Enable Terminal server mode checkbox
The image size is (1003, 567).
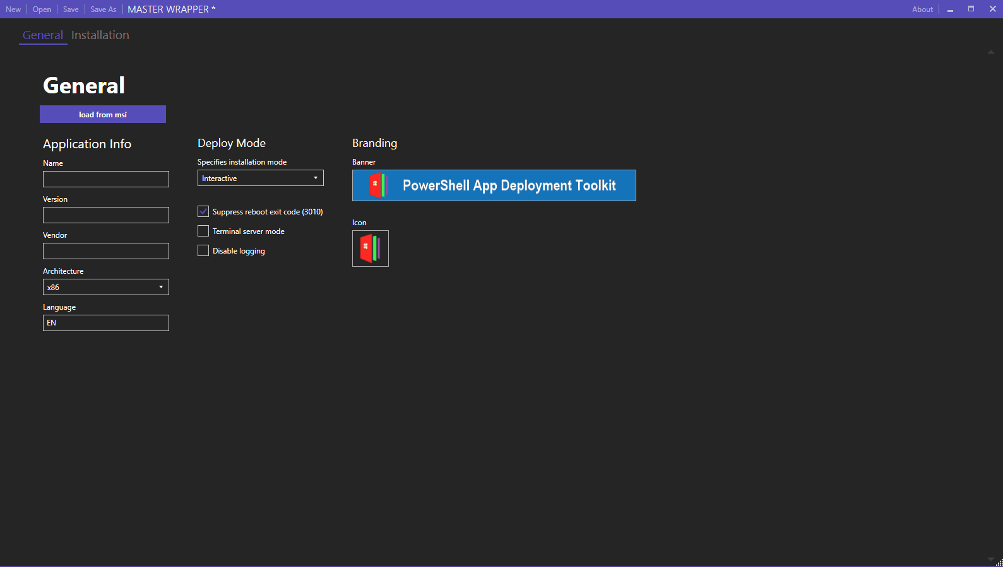203,231
